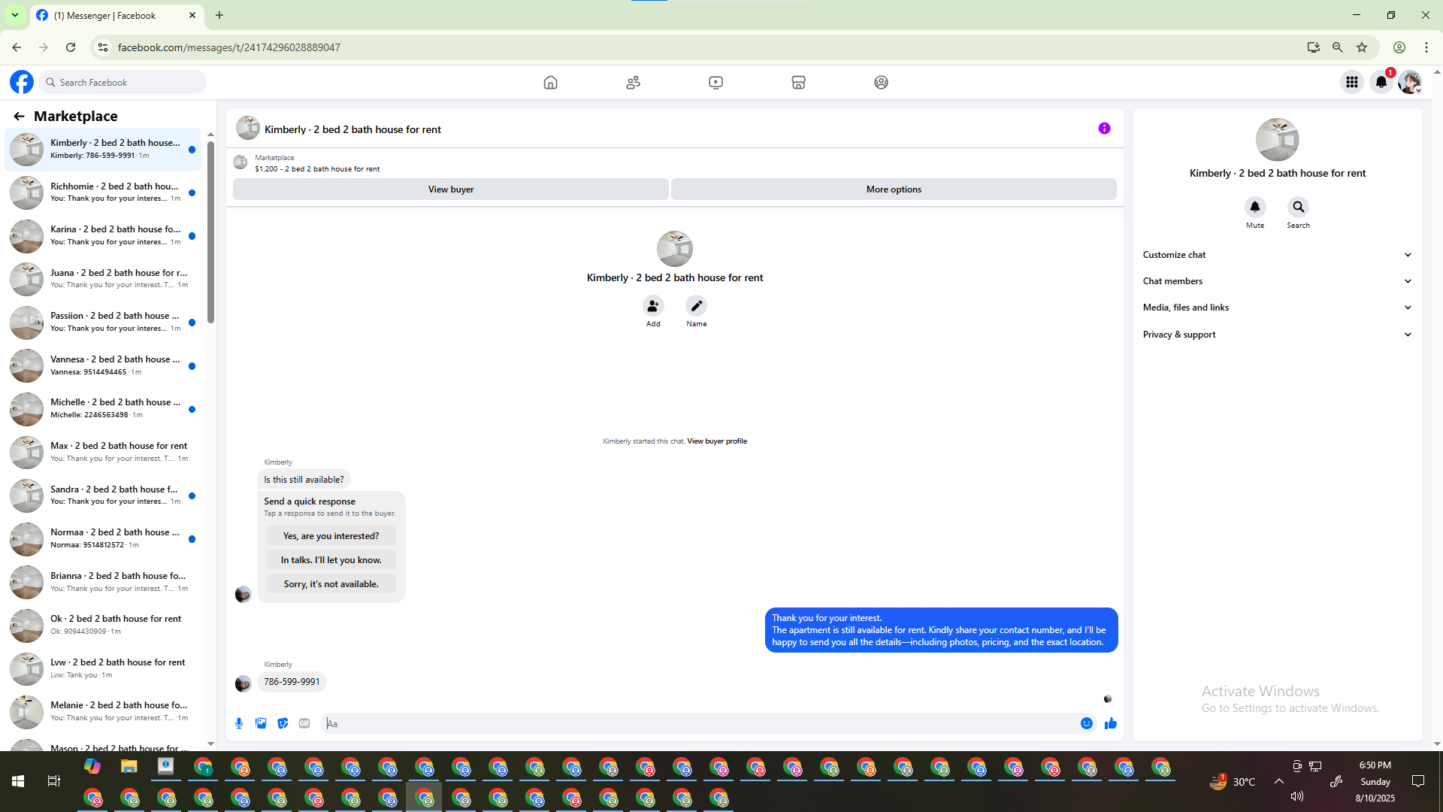Open the sticker picker icon
This screenshot has height=812, width=1443.
coord(283,723)
